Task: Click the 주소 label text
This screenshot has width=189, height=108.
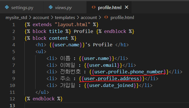Action: tap(65, 79)
